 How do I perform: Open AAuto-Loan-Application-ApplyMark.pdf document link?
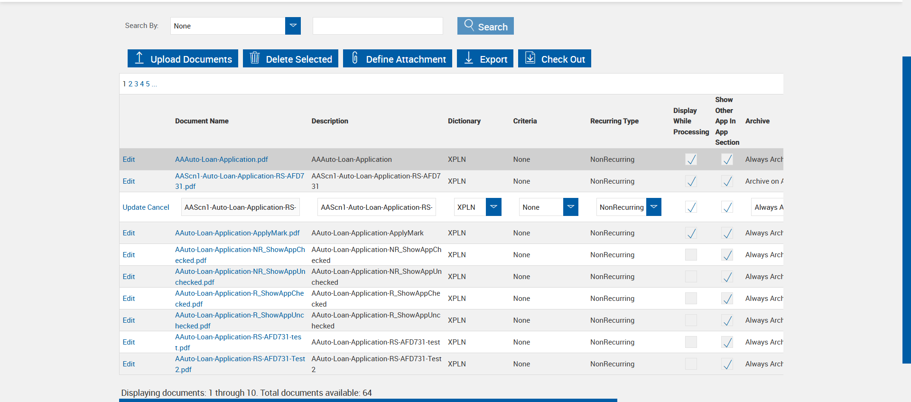[237, 233]
